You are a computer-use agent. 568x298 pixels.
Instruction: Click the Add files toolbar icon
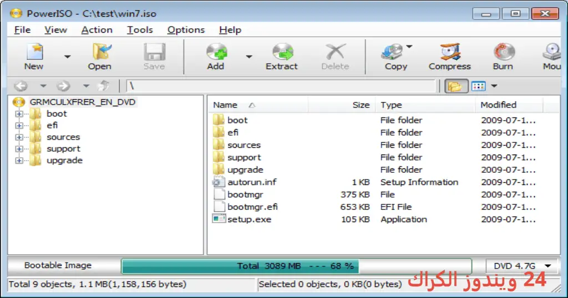click(217, 52)
